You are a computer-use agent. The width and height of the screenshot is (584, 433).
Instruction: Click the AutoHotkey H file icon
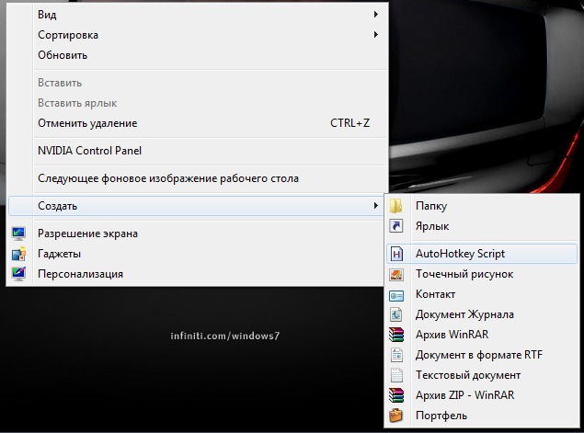pos(396,254)
